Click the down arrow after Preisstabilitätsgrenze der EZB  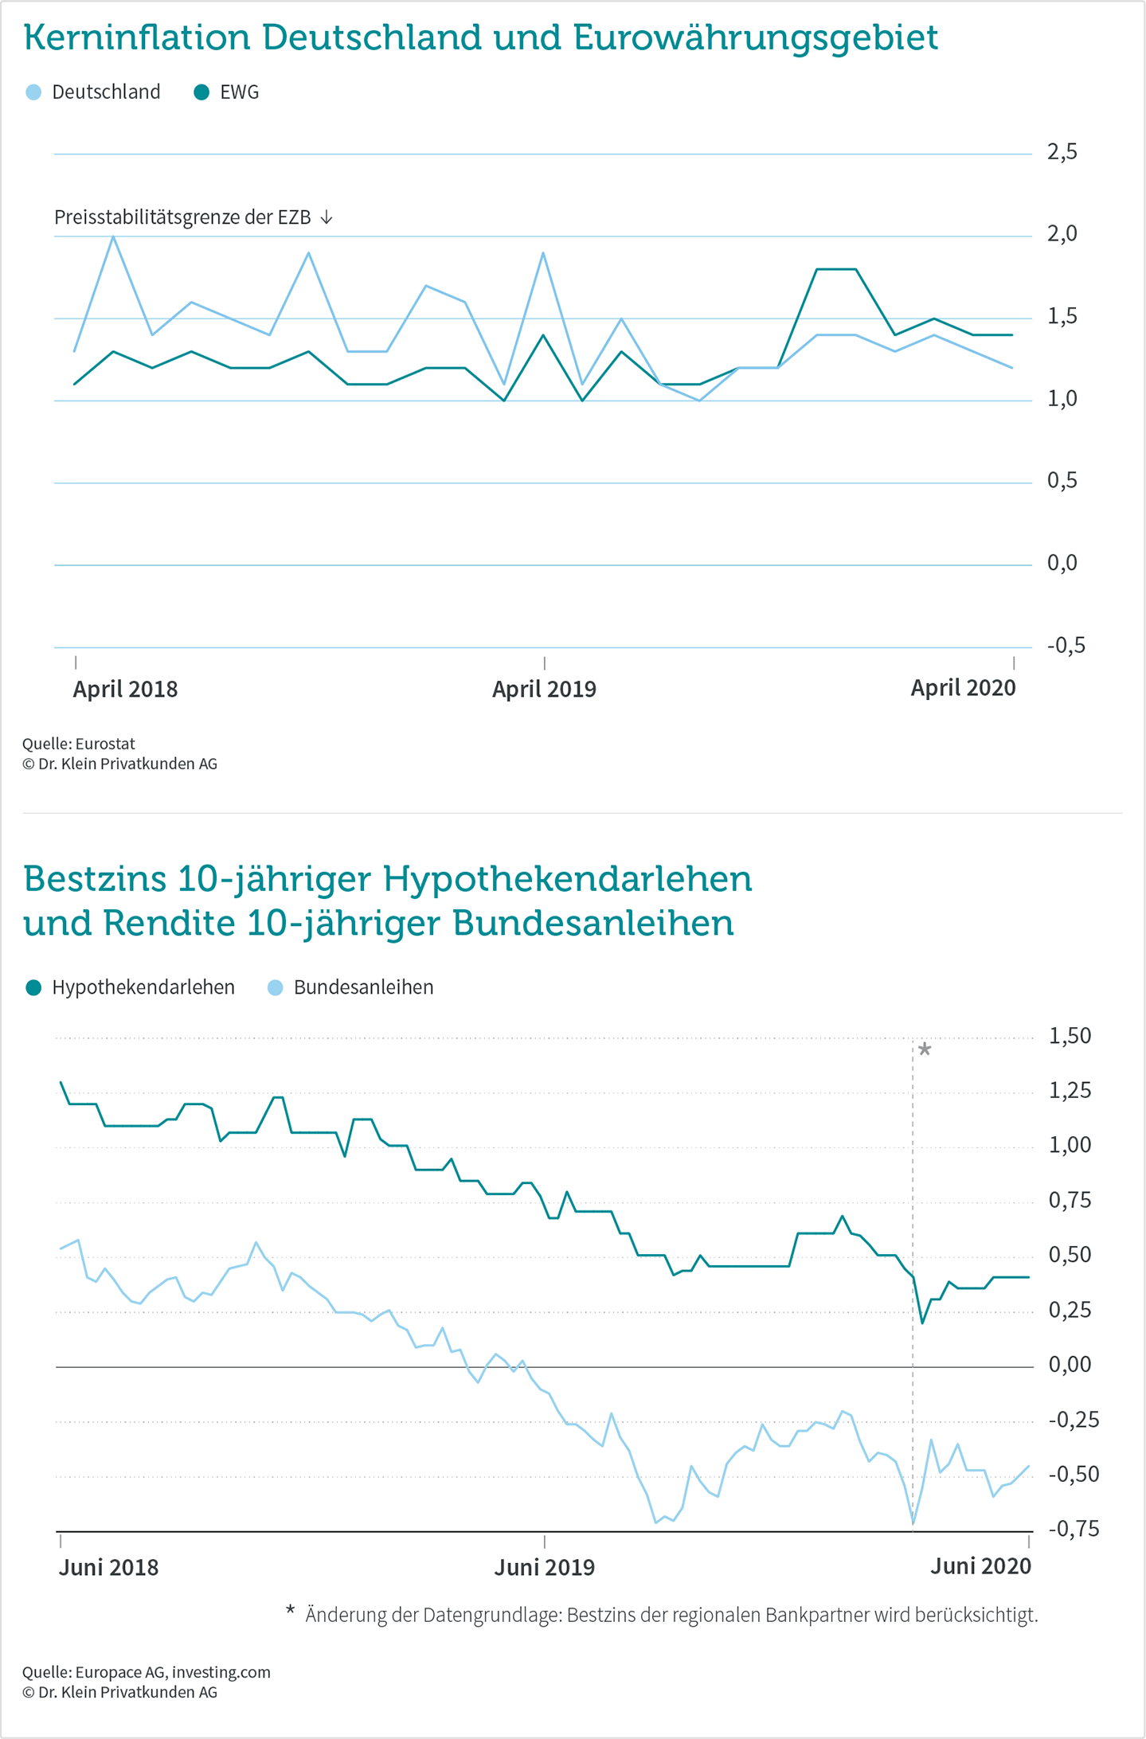click(327, 217)
